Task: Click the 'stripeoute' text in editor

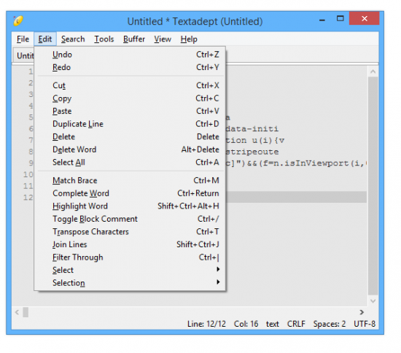Action: click(x=252, y=152)
